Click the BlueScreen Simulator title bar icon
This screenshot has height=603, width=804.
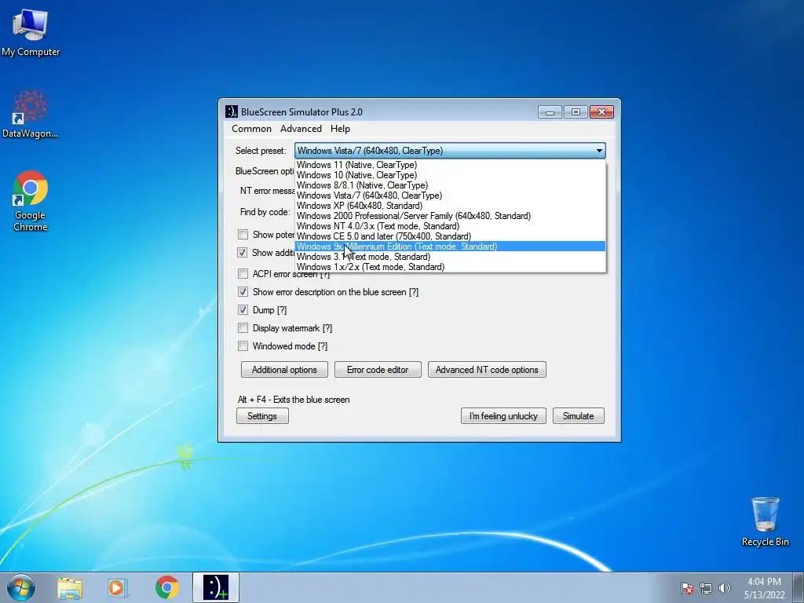(232, 111)
